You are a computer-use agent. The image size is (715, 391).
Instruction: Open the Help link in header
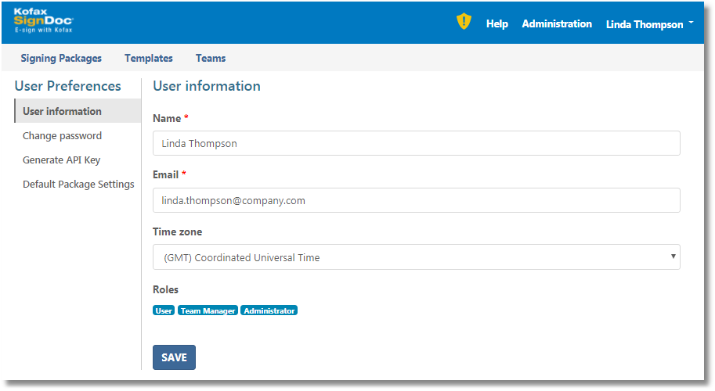coord(497,24)
